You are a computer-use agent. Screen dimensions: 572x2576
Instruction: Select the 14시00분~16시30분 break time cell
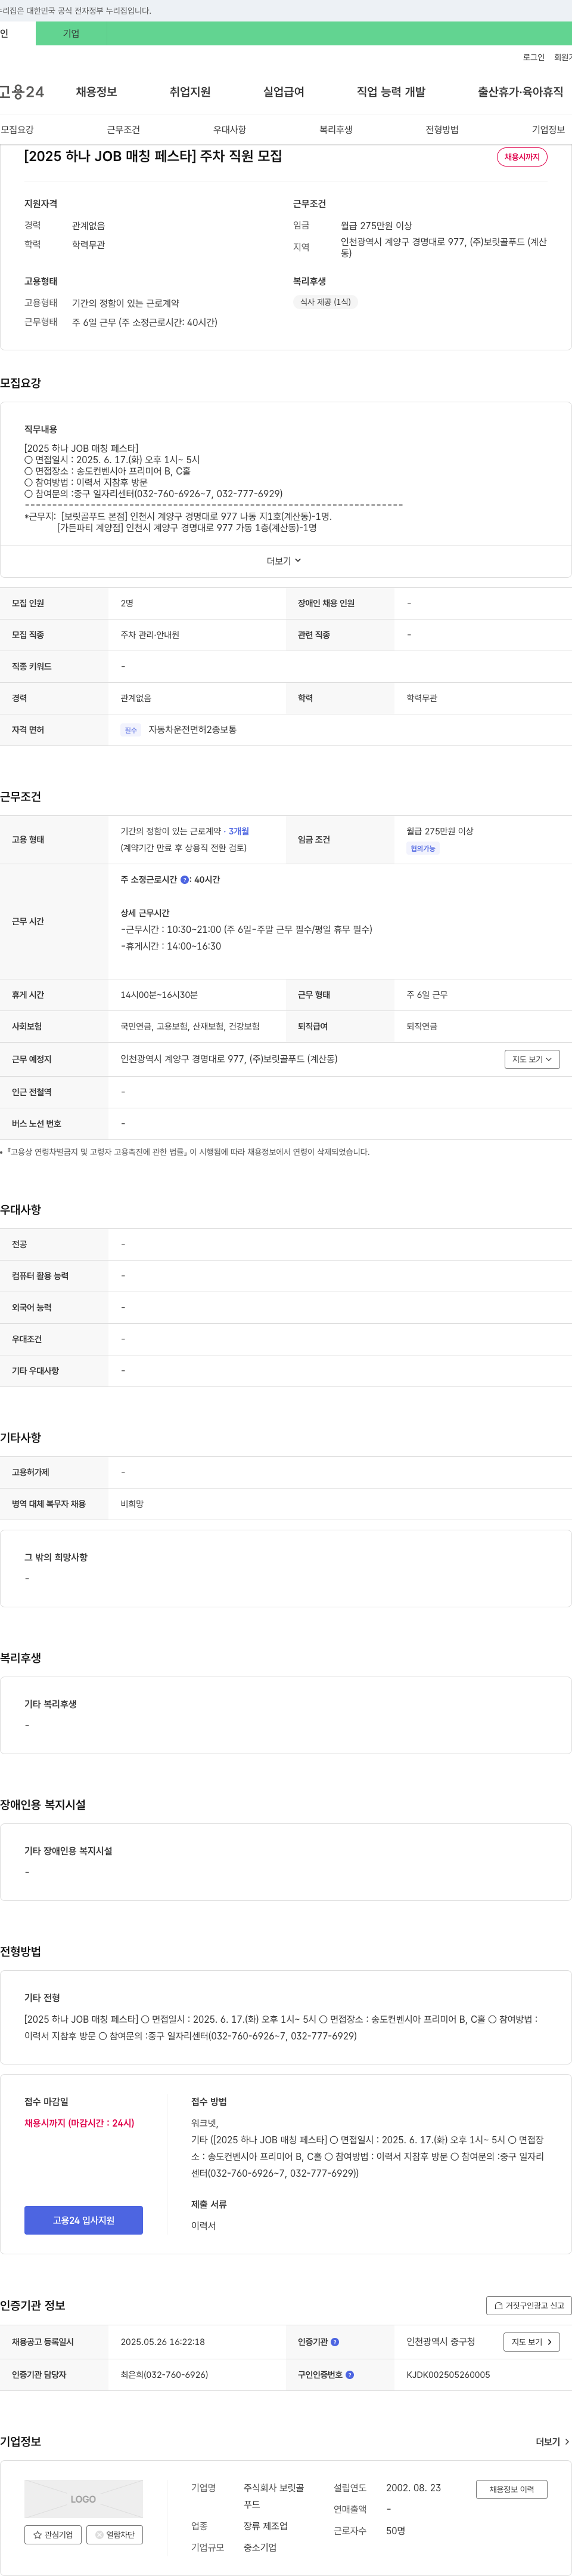pyautogui.click(x=158, y=995)
